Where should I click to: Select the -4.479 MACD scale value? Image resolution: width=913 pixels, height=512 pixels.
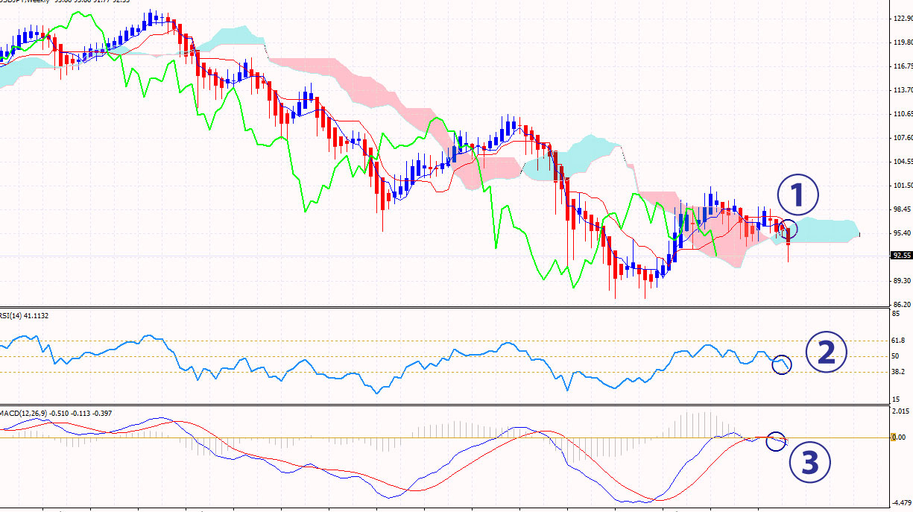click(901, 502)
